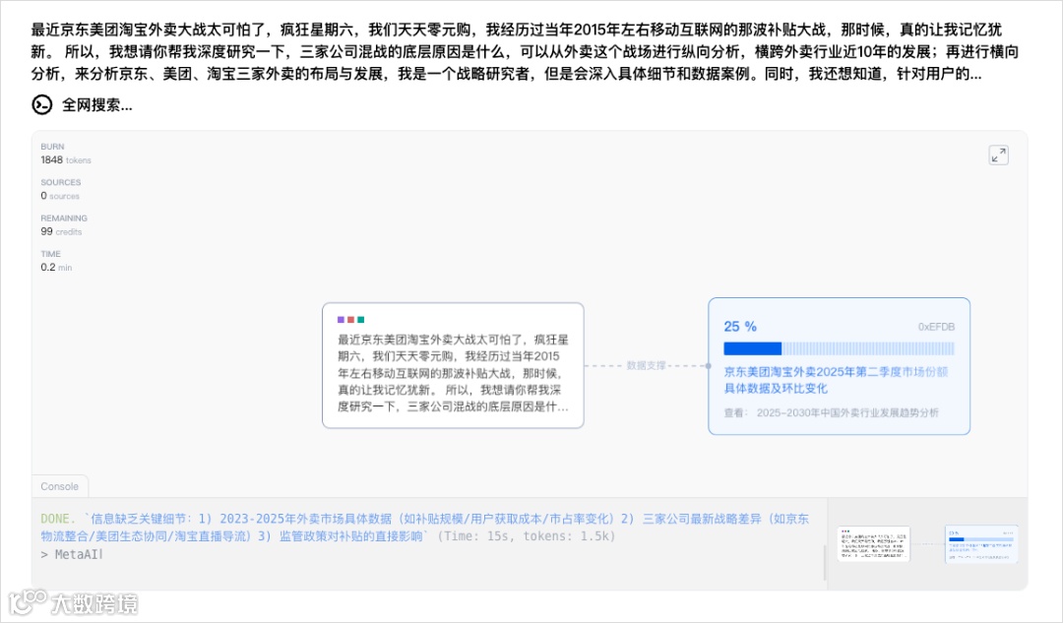Select the minimap progress node thumbnail
Screen dimensions: 1063x623
point(981,543)
